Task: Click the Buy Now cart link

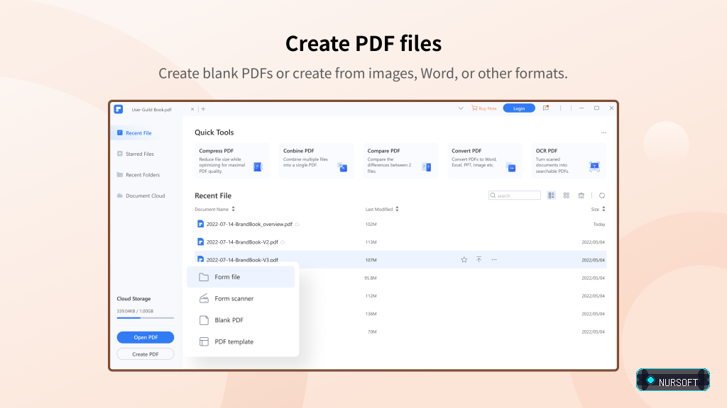Action: pyautogui.click(x=484, y=108)
